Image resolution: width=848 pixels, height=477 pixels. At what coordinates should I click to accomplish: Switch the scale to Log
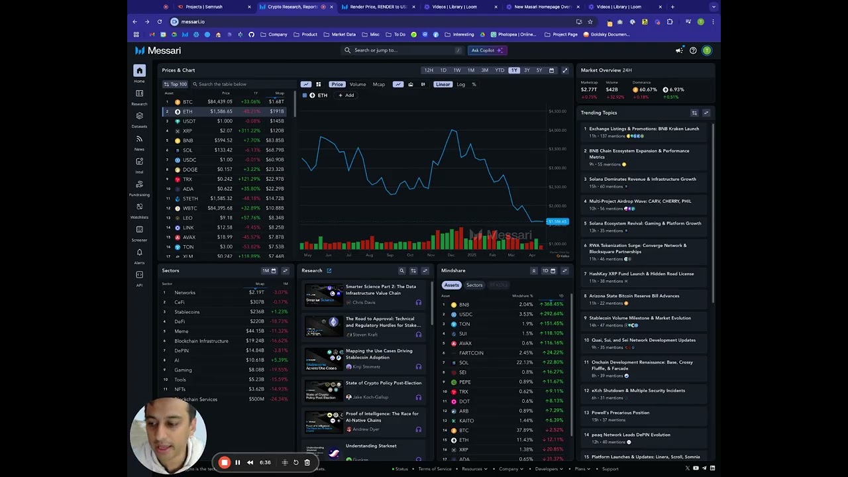(460, 84)
